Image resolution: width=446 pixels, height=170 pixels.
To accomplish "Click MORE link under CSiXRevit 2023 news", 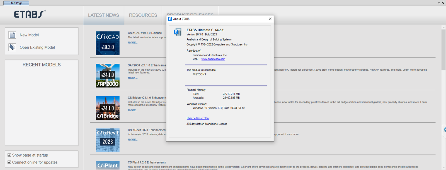I will pyautogui.click(x=133, y=140).
